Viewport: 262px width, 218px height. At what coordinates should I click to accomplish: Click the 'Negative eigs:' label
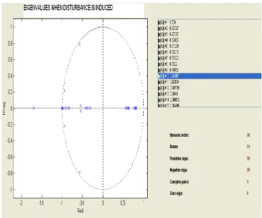[x=178, y=170]
